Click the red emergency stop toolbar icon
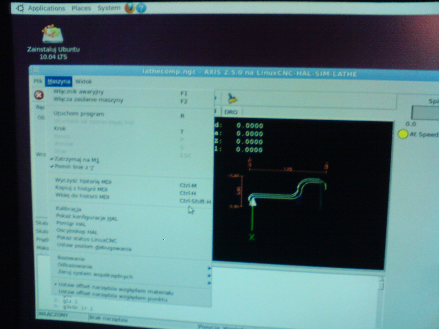The height and width of the screenshot is (329, 439). (x=39, y=95)
